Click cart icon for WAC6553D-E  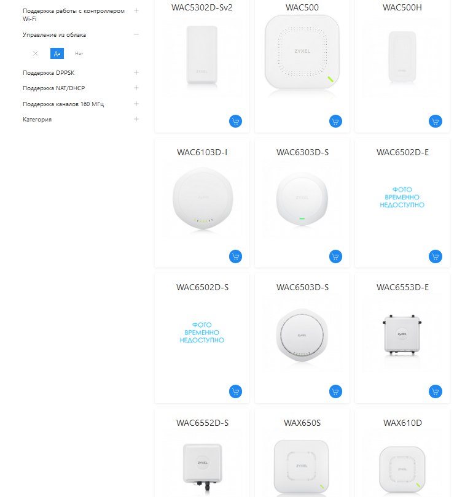pos(436,391)
